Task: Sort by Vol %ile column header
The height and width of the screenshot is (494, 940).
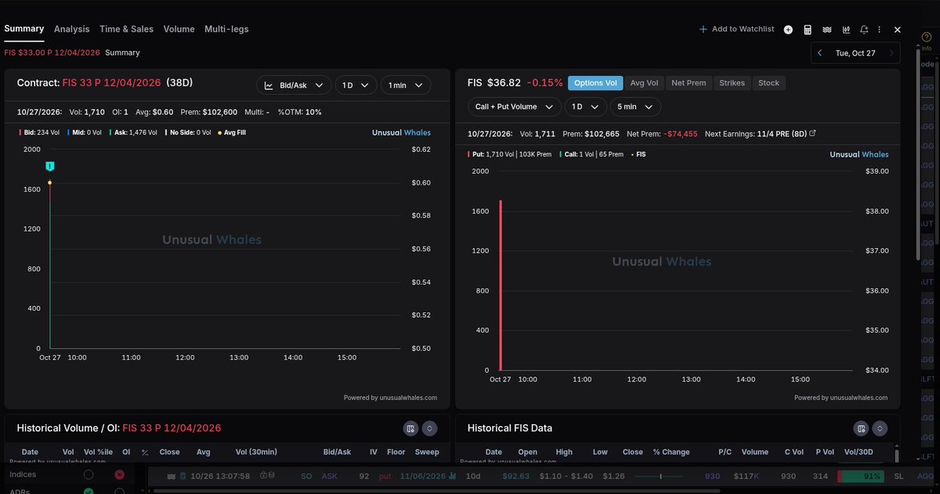Action: coord(99,452)
